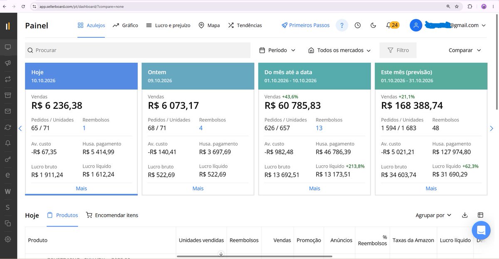Click the letter W sidebar icon
This screenshot has height=259, width=499.
(8, 191)
